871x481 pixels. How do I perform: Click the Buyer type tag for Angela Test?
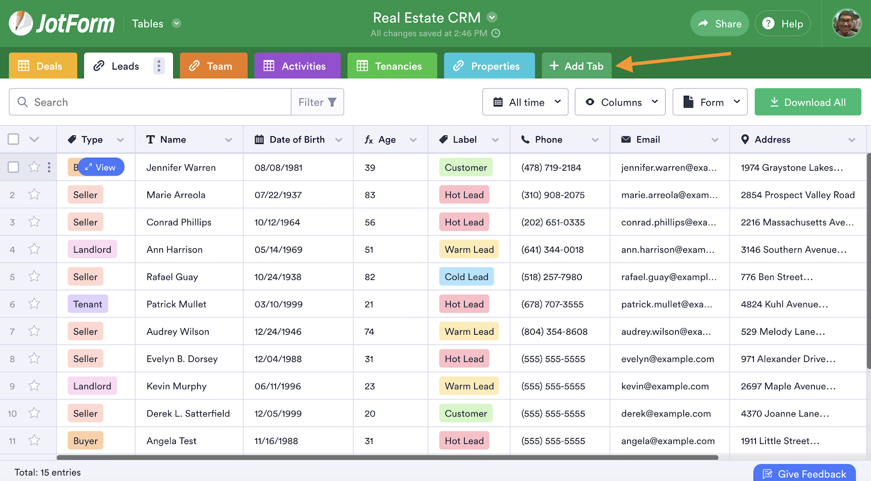85,441
